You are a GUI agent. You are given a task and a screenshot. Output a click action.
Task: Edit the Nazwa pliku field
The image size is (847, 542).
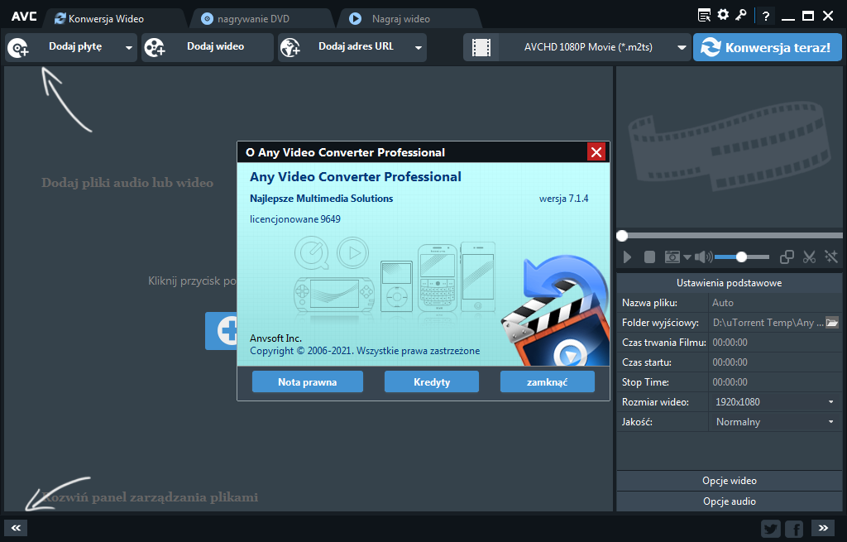click(x=774, y=303)
